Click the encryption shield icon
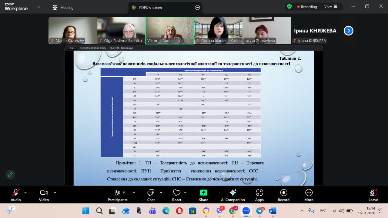The image size is (388, 218). (x=289, y=6)
